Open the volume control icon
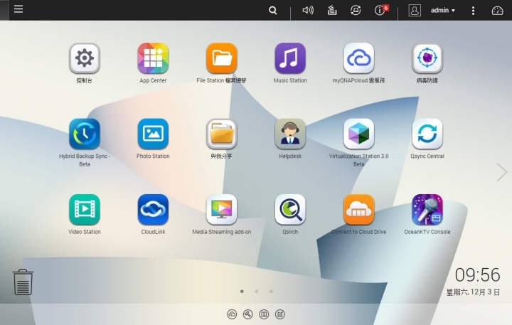This screenshot has height=325, width=512. [x=308, y=11]
